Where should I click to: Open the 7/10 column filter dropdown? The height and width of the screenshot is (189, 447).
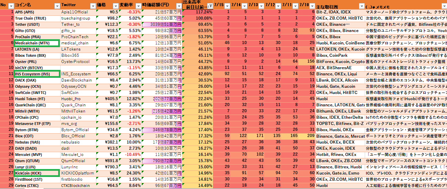click(x=312, y=6)
